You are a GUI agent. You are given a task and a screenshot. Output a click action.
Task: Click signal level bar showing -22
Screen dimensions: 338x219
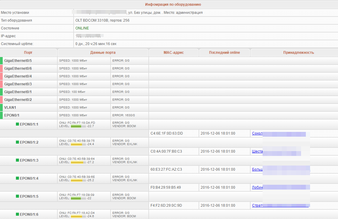point(78,198)
